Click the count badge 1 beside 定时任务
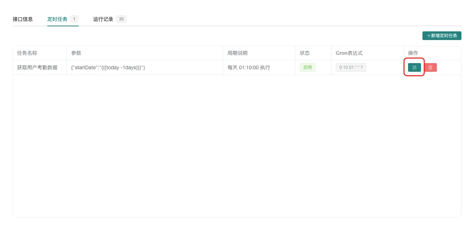Viewport: 473px width, 229px height. pos(74,19)
